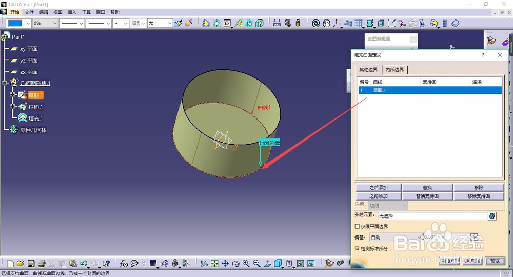513x277 pixels.
Task: Click the 穿越元素 无选择 input field
Action: [433, 216]
